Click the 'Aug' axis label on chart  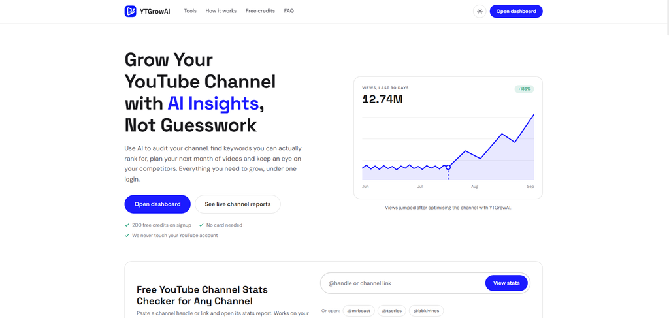pos(474,187)
